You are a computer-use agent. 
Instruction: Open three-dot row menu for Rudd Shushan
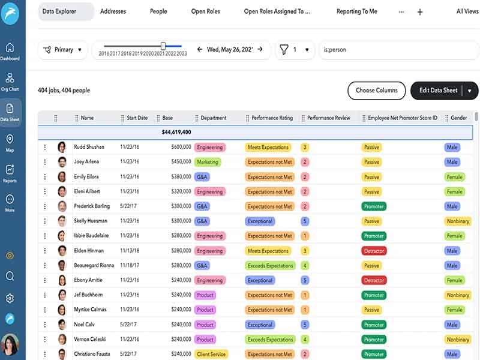pos(44,147)
